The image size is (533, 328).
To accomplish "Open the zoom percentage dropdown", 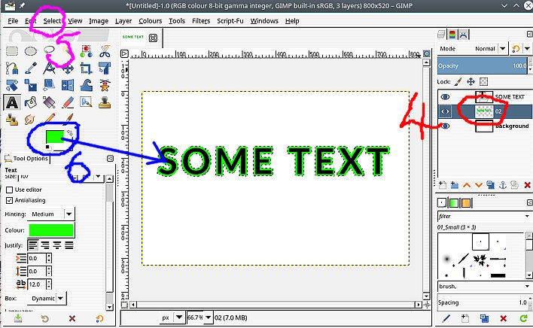I will coord(208,317).
